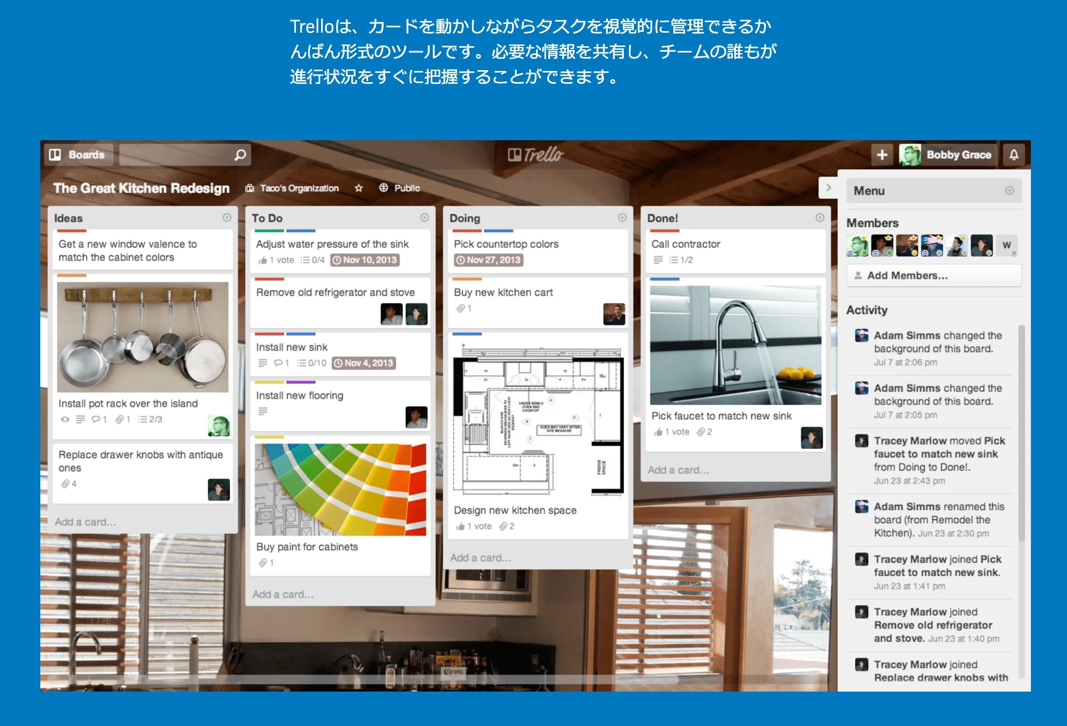Click the plus create icon

[881, 155]
